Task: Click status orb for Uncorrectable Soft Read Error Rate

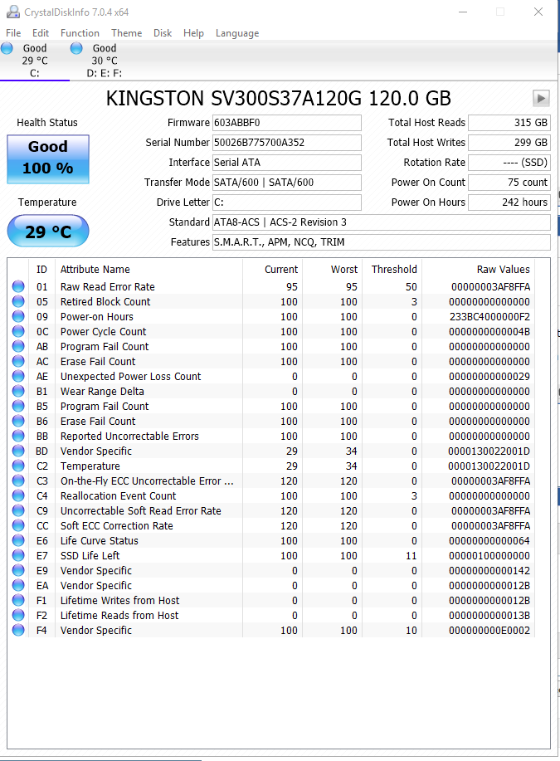Action: (x=18, y=510)
